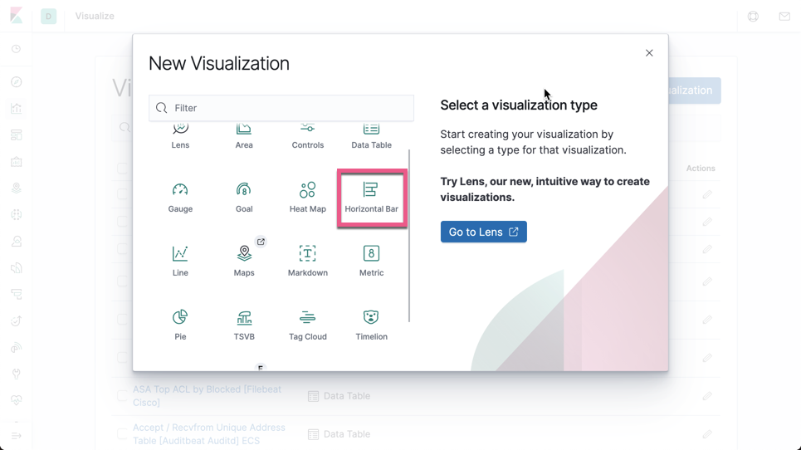801x450 pixels.
Task: Select the Horizontal Bar visualization
Action: 371,198
